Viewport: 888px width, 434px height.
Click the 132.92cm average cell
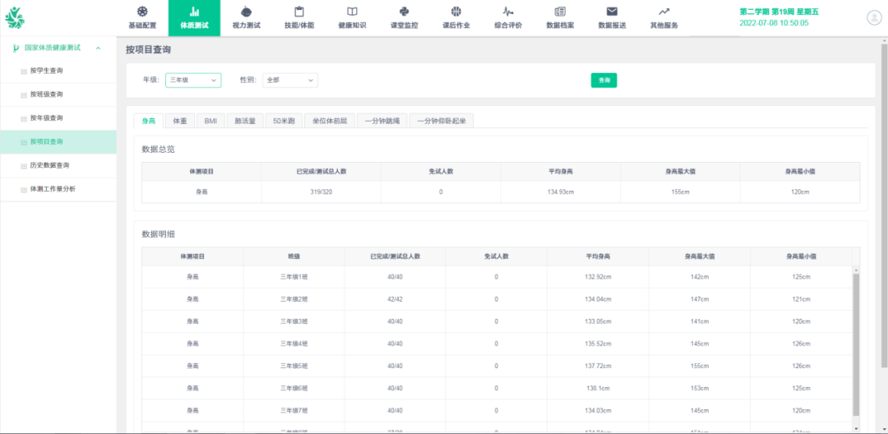click(x=598, y=277)
